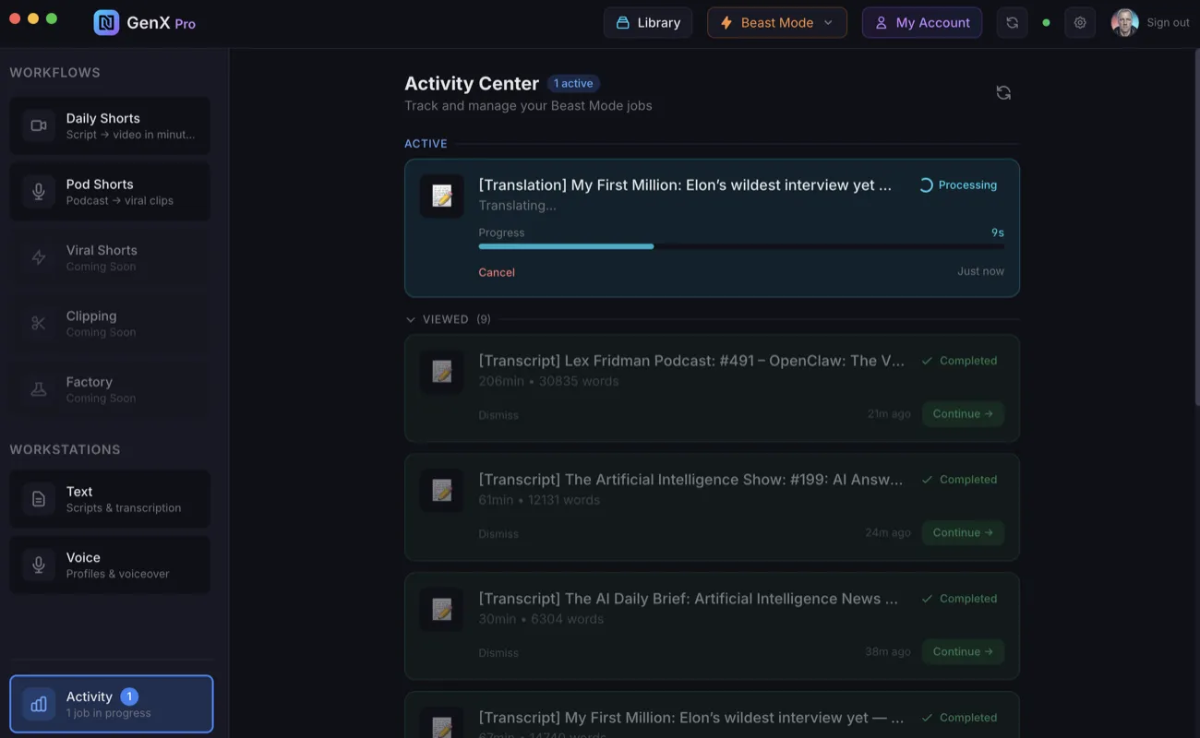Continue the Lex Fridman transcript

coord(963,414)
